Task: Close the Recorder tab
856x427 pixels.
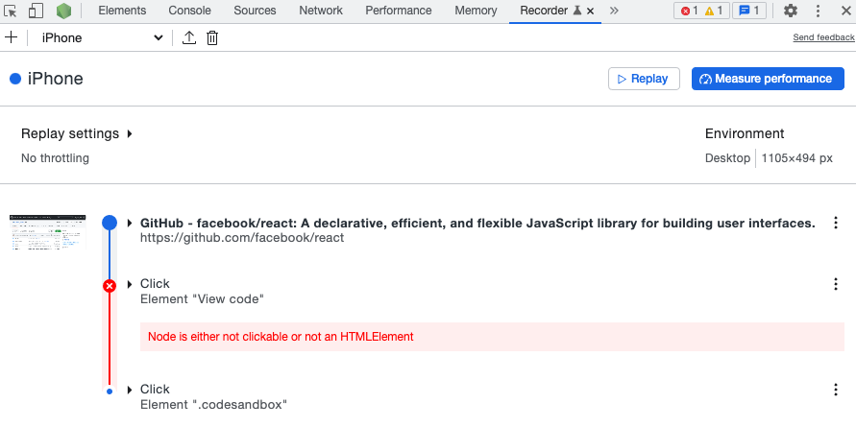Action: pos(590,11)
